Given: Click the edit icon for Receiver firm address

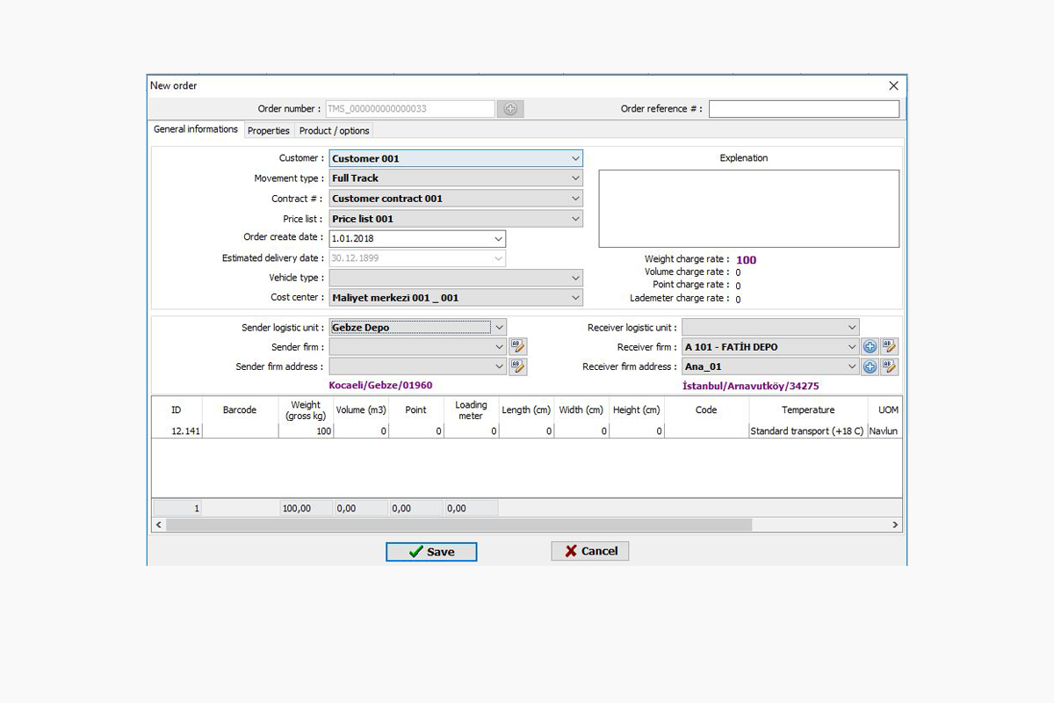Looking at the screenshot, I should click(x=889, y=367).
